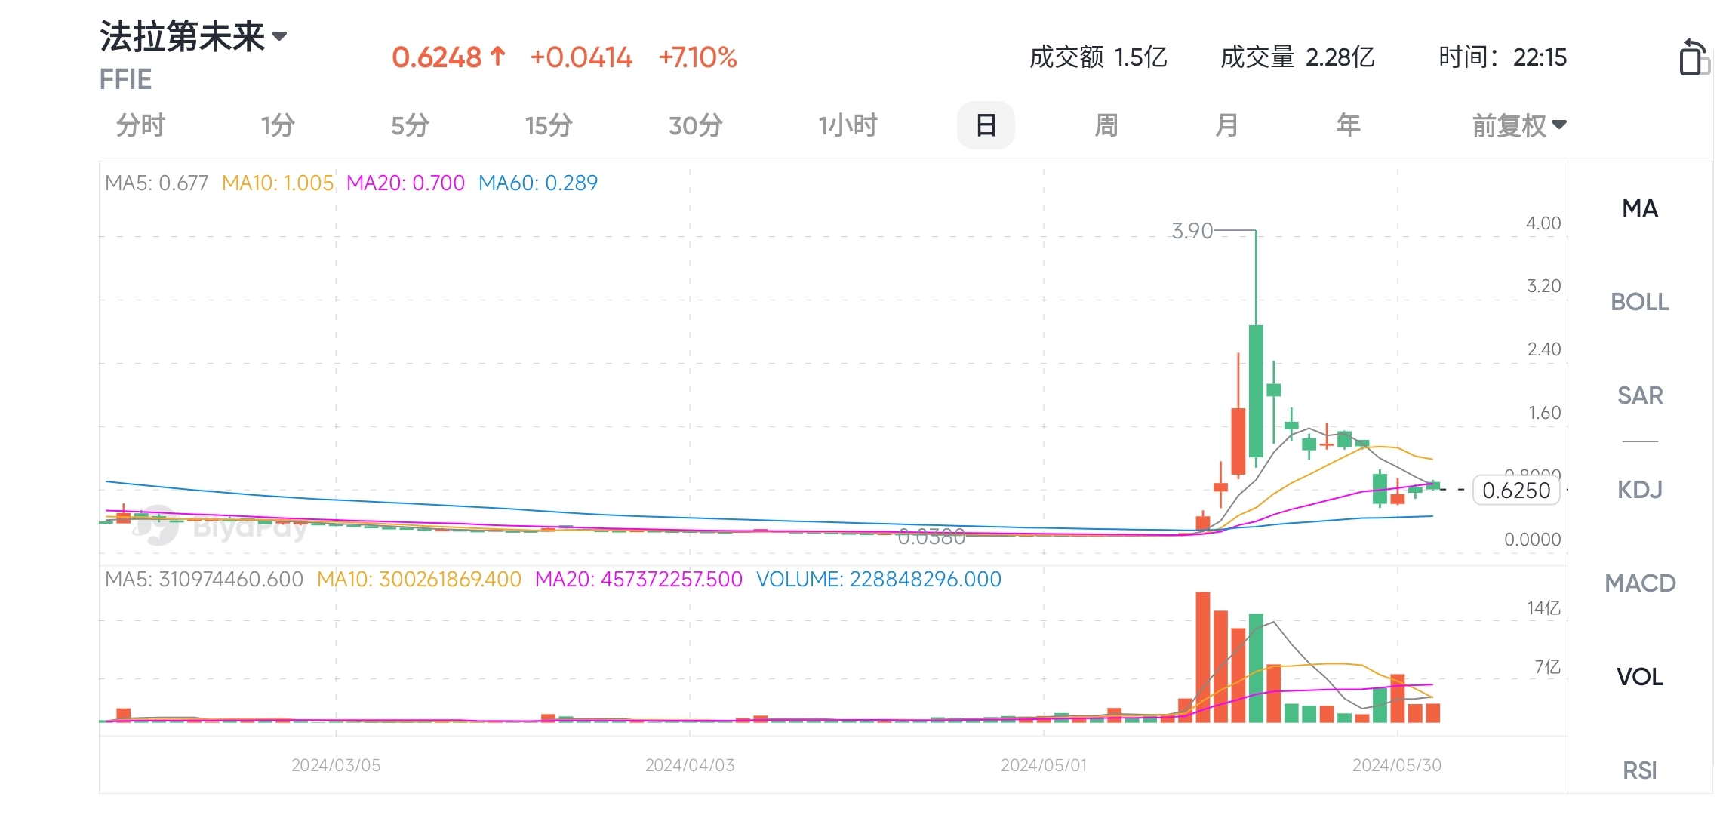Click the VOLUME: 228848296.000 legend
The height and width of the screenshot is (815, 1726).
[x=878, y=580]
